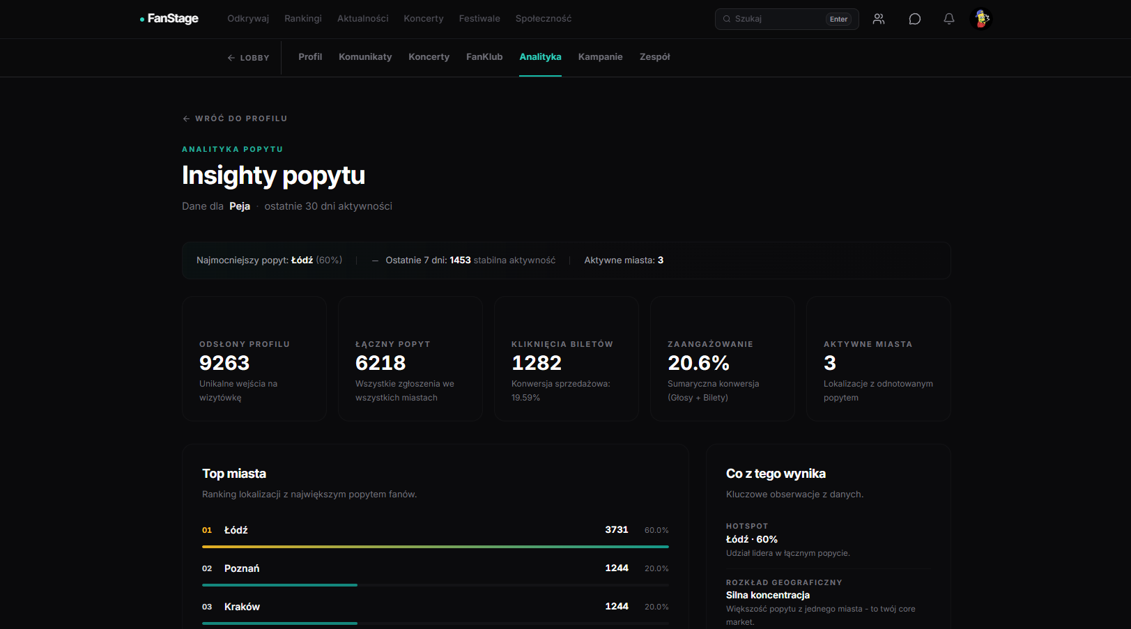Open the user avatar menu
The width and height of the screenshot is (1131, 629).
981,19
